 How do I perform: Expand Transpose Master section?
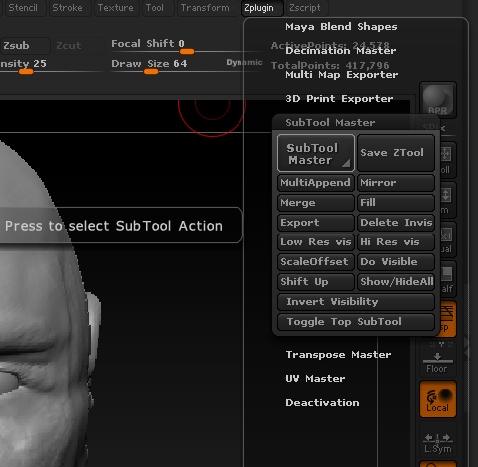338,355
